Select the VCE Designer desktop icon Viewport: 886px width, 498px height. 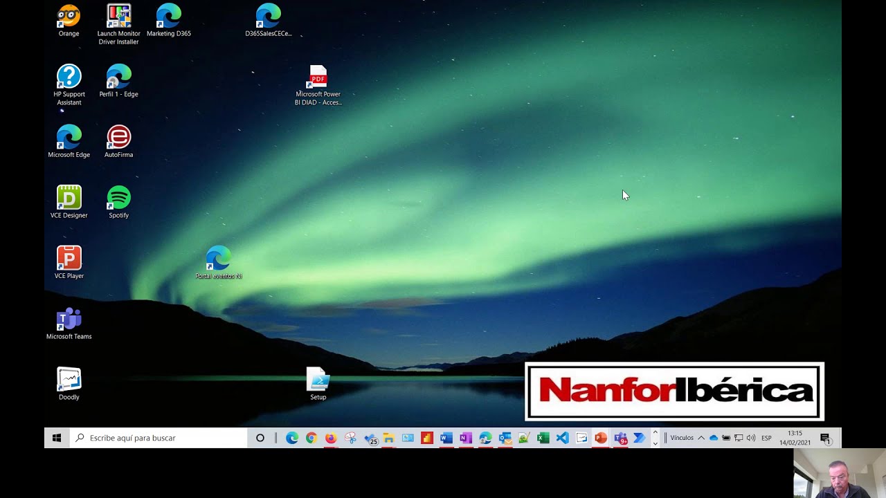69,202
